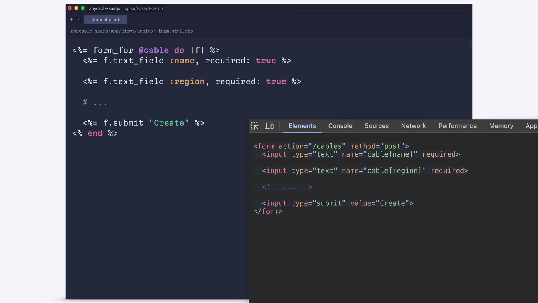Open the _form.html.erb editor tab
The image size is (538, 303).
coord(105,20)
